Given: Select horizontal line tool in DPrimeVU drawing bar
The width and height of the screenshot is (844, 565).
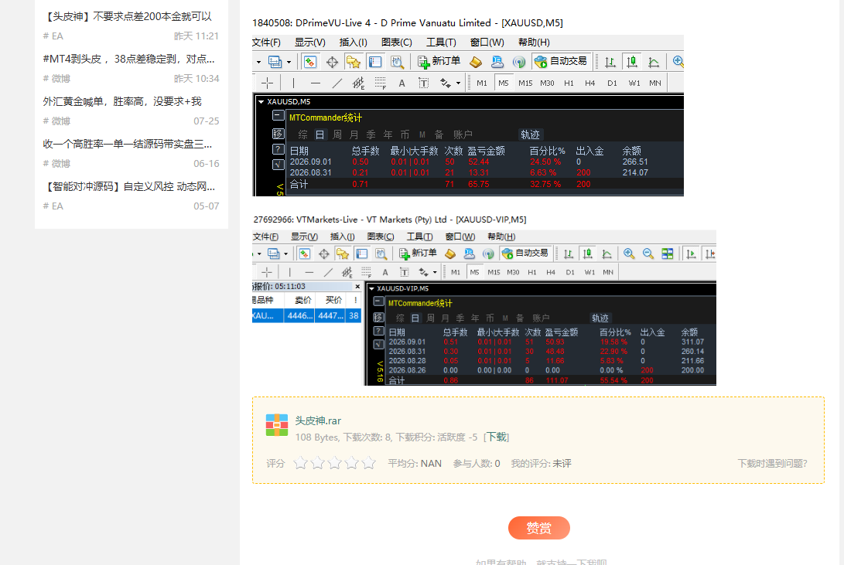Looking at the screenshot, I should tap(316, 83).
